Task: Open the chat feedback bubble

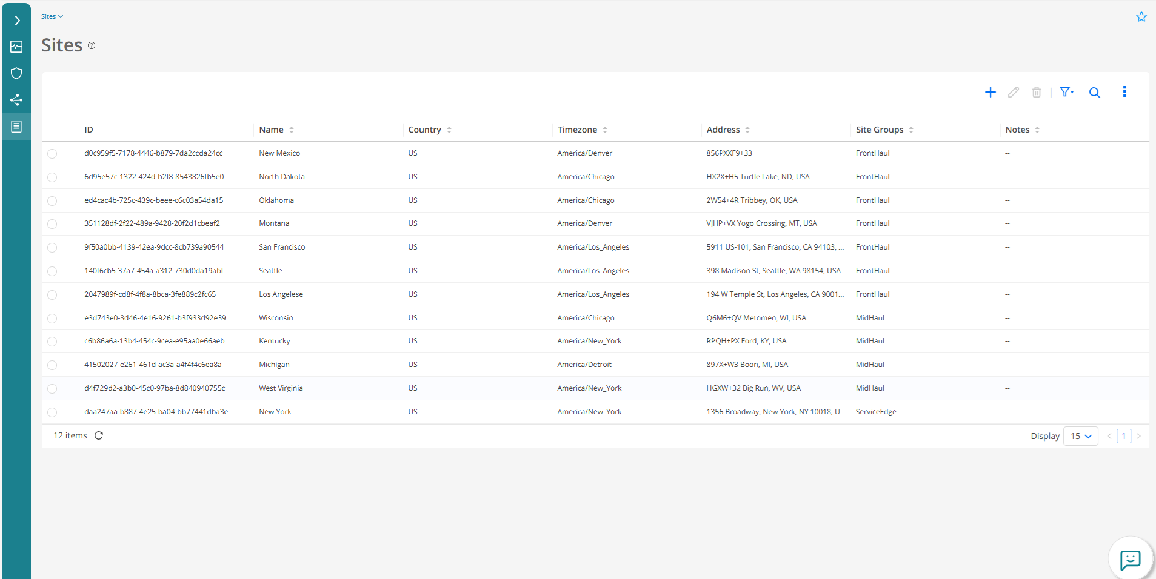Action: coord(1131,560)
